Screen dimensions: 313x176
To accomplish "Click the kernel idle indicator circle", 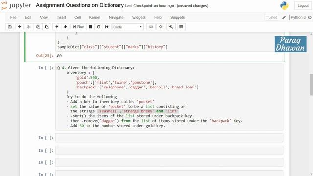I will pos(310,18).
